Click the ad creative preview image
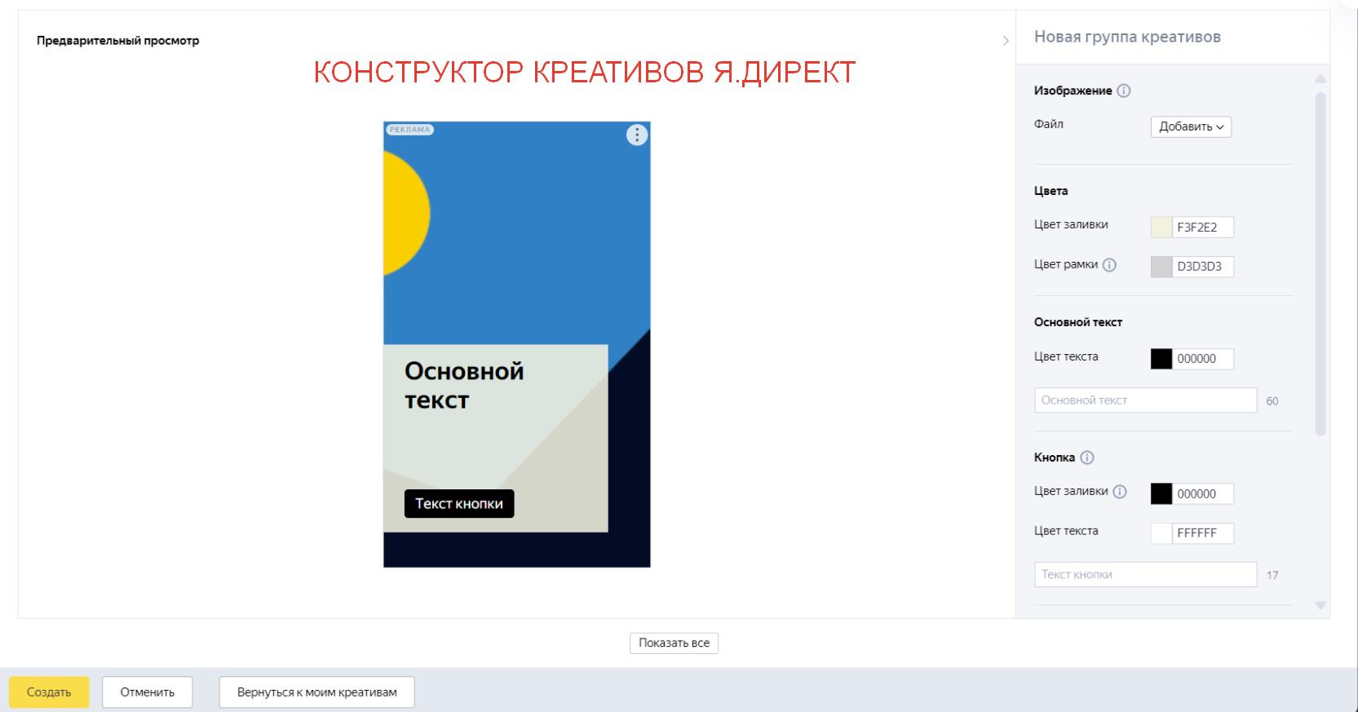Screen dimensions: 1358x712 517,344
